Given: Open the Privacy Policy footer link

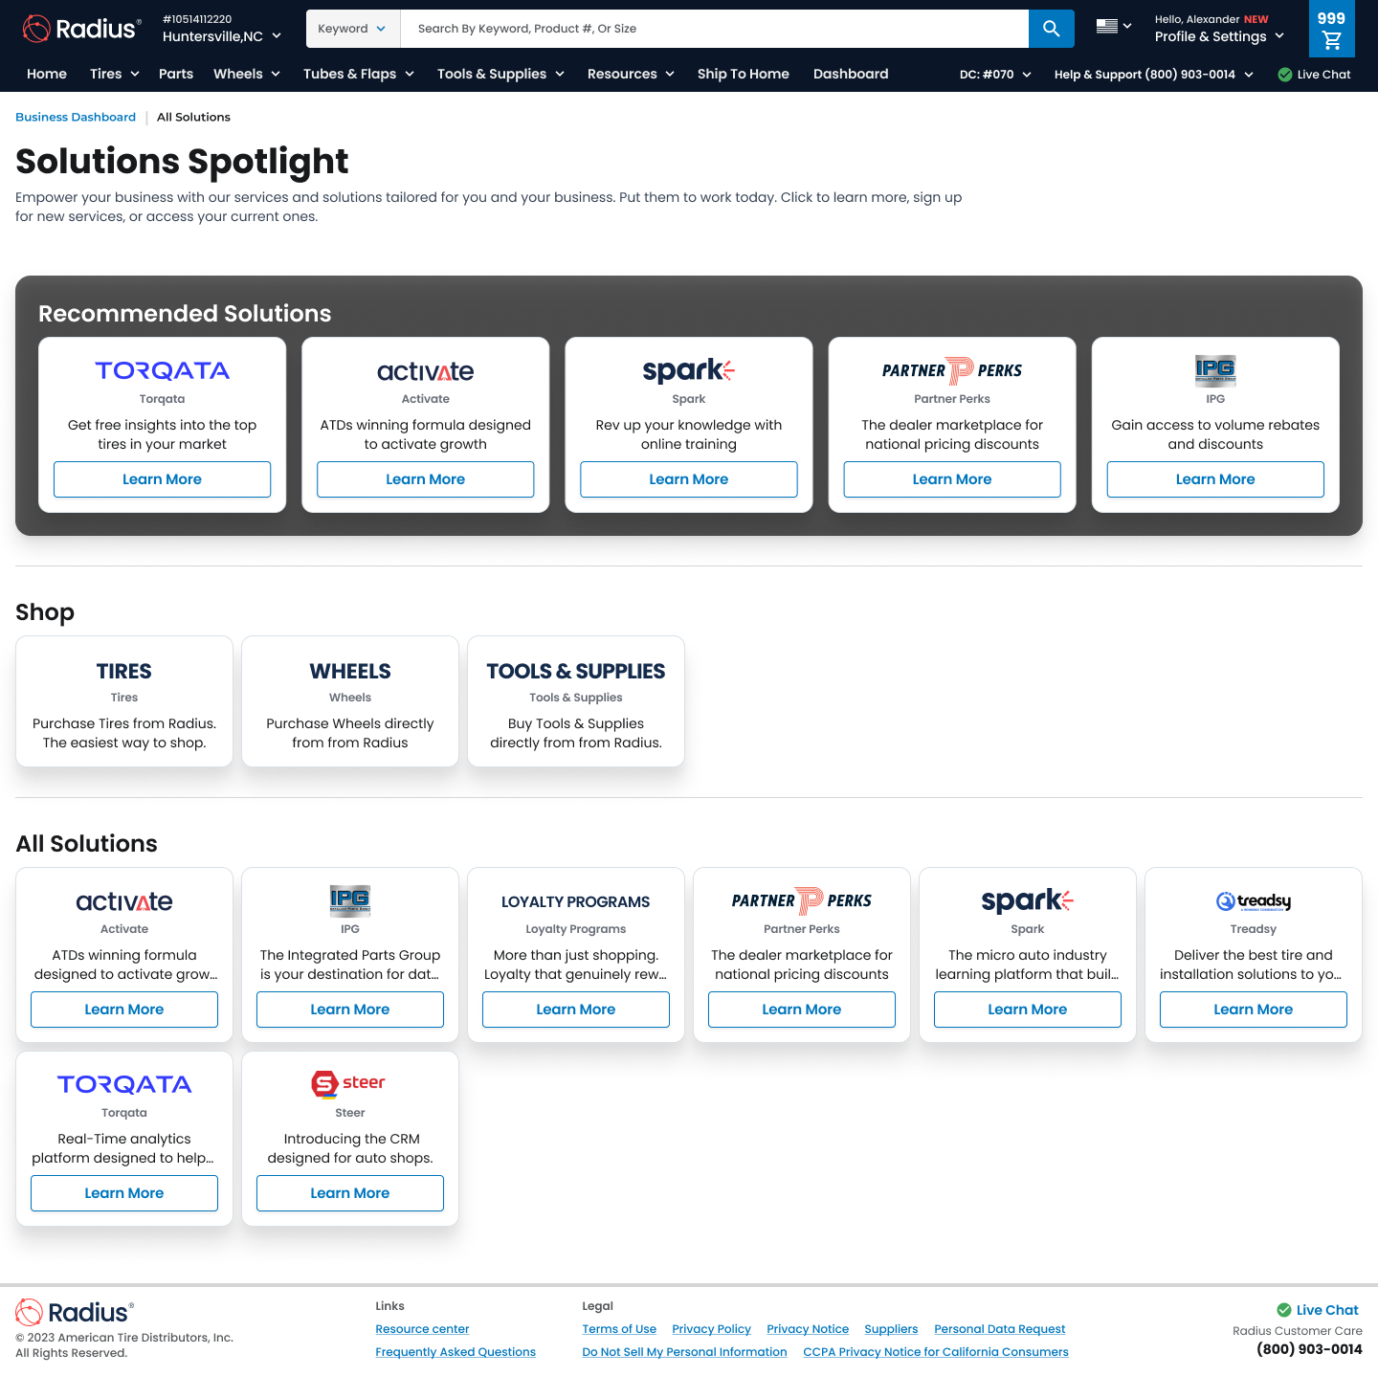Looking at the screenshot, I should 711,1329.
